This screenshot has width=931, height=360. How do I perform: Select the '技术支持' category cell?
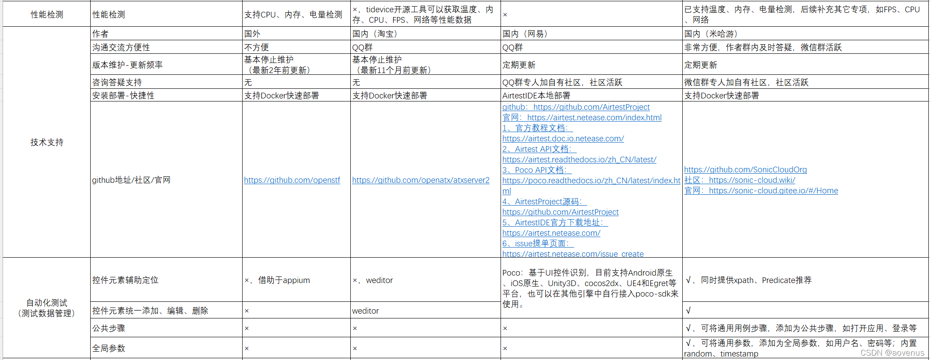(47, 142)
